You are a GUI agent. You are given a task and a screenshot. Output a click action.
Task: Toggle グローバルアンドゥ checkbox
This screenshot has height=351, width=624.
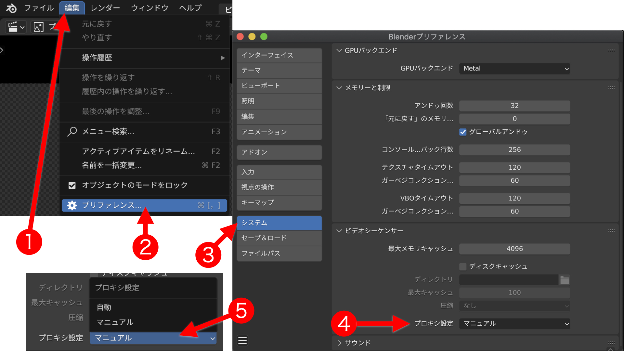tap(463, 132)
